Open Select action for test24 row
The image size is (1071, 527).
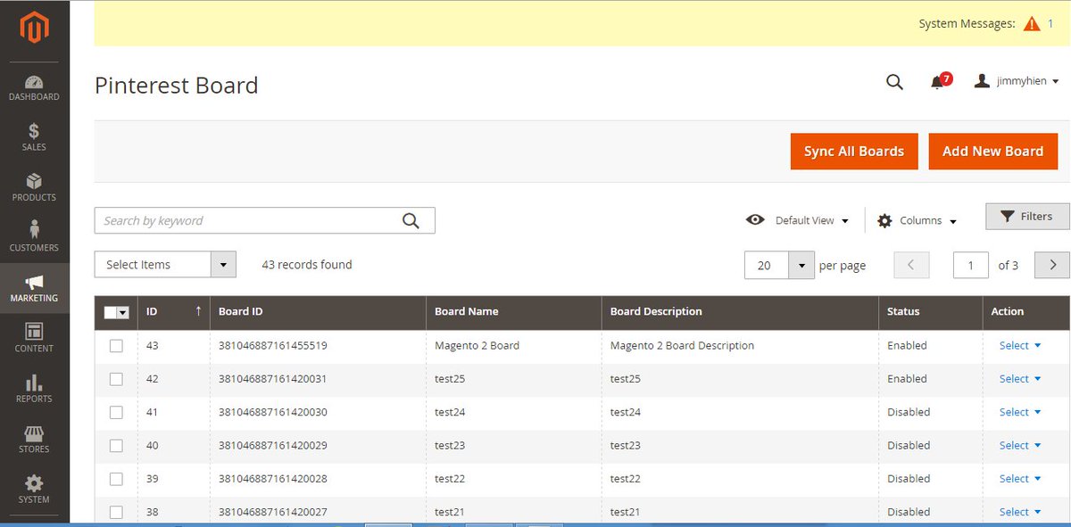pos(1020,412)
